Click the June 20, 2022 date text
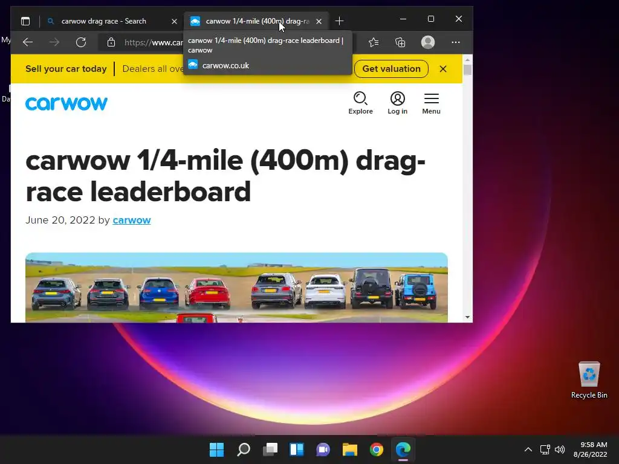 (60, 220)
